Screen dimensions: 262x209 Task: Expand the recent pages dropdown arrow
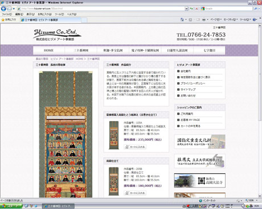[14, 9]
